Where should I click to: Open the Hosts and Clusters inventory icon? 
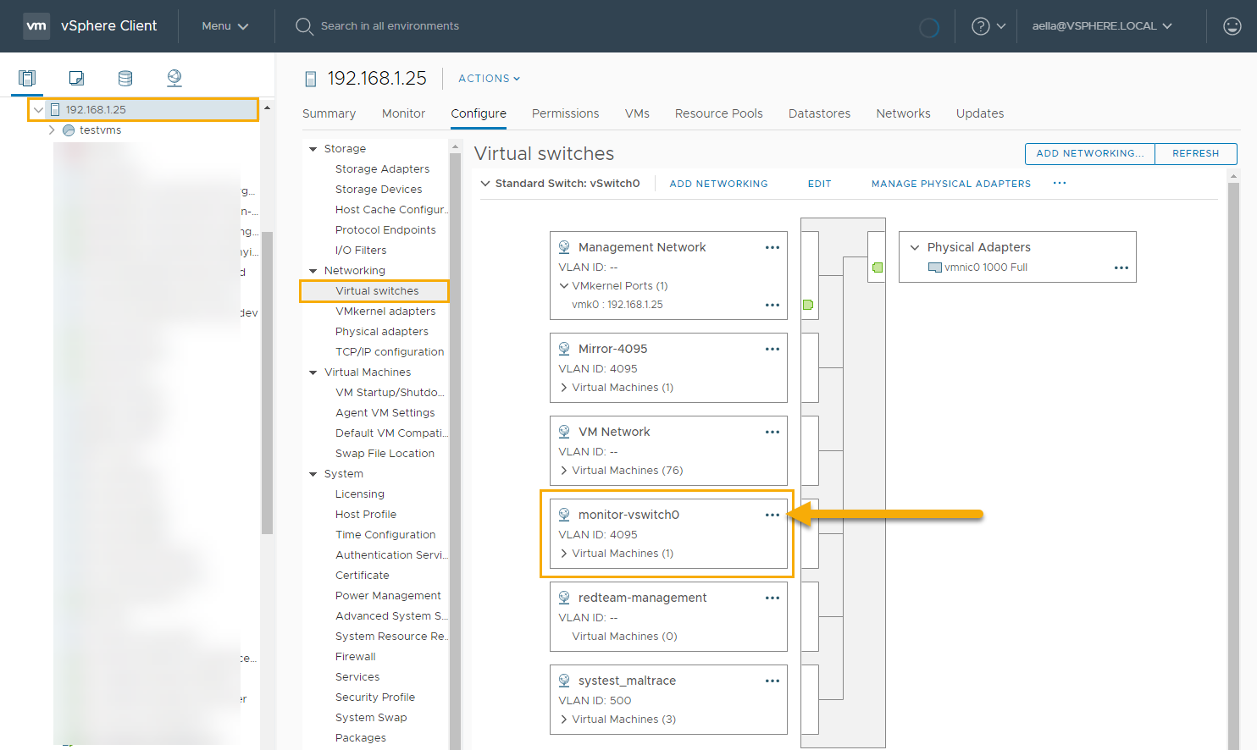click(x=27, y=79)
